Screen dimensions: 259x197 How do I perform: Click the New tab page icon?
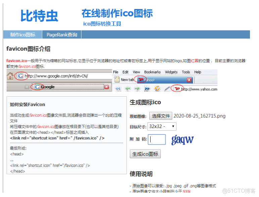coord(117,79)
